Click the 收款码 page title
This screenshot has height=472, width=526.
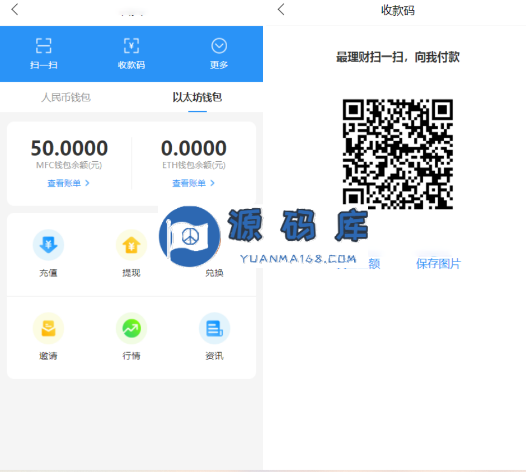coord(398,11)
